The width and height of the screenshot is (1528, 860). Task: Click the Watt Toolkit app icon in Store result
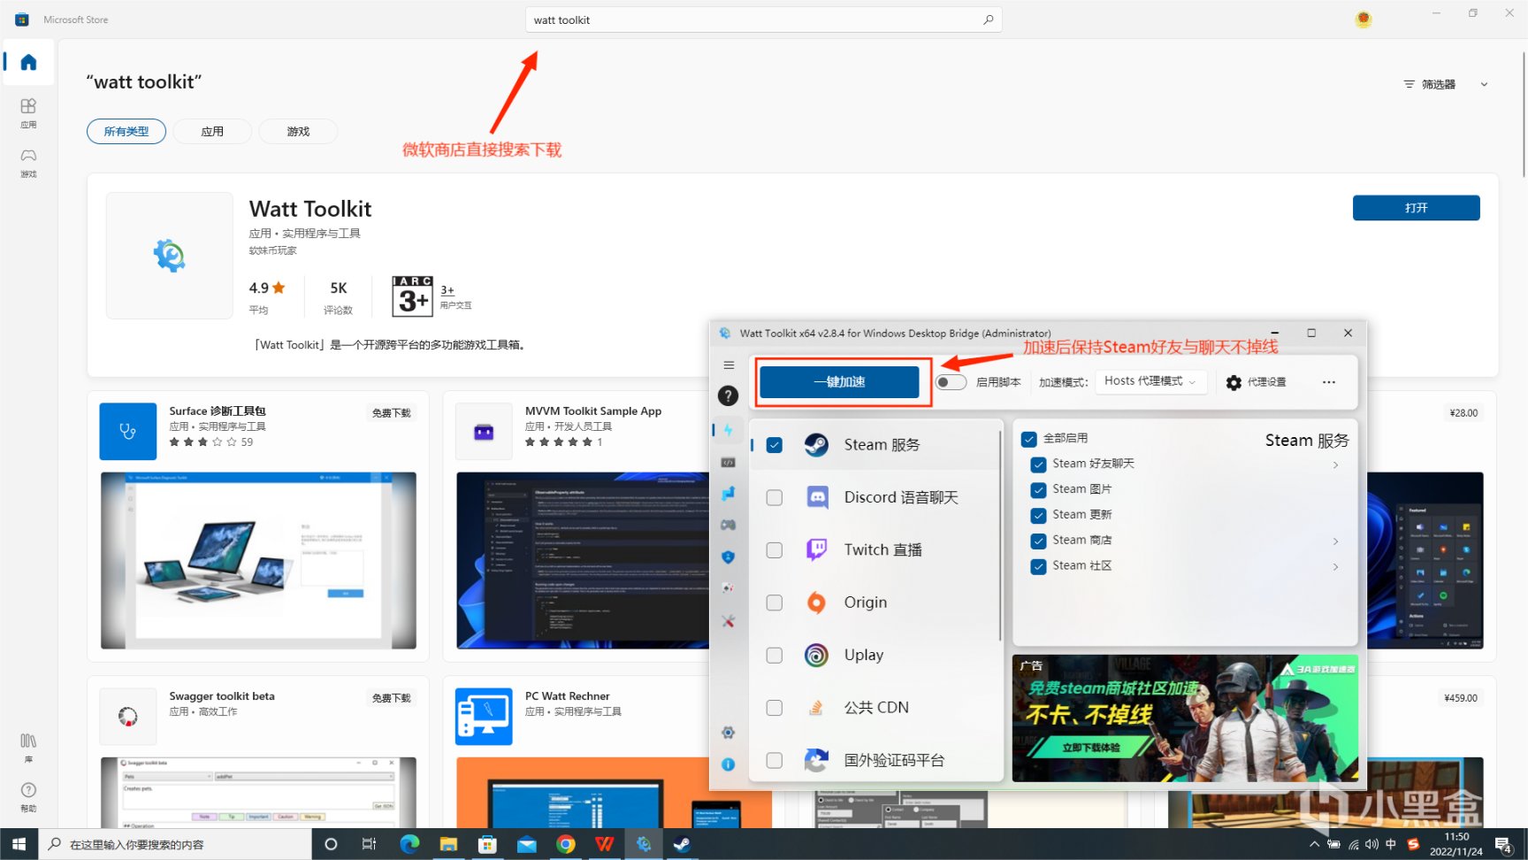click(x=169, y=256)
